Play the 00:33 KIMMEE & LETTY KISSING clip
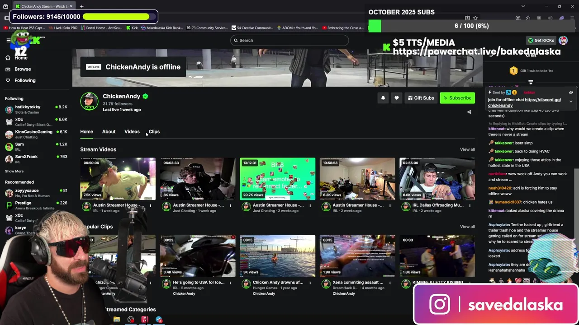The image size is (579, 325). pyautogui.click(x=437, y=256)
